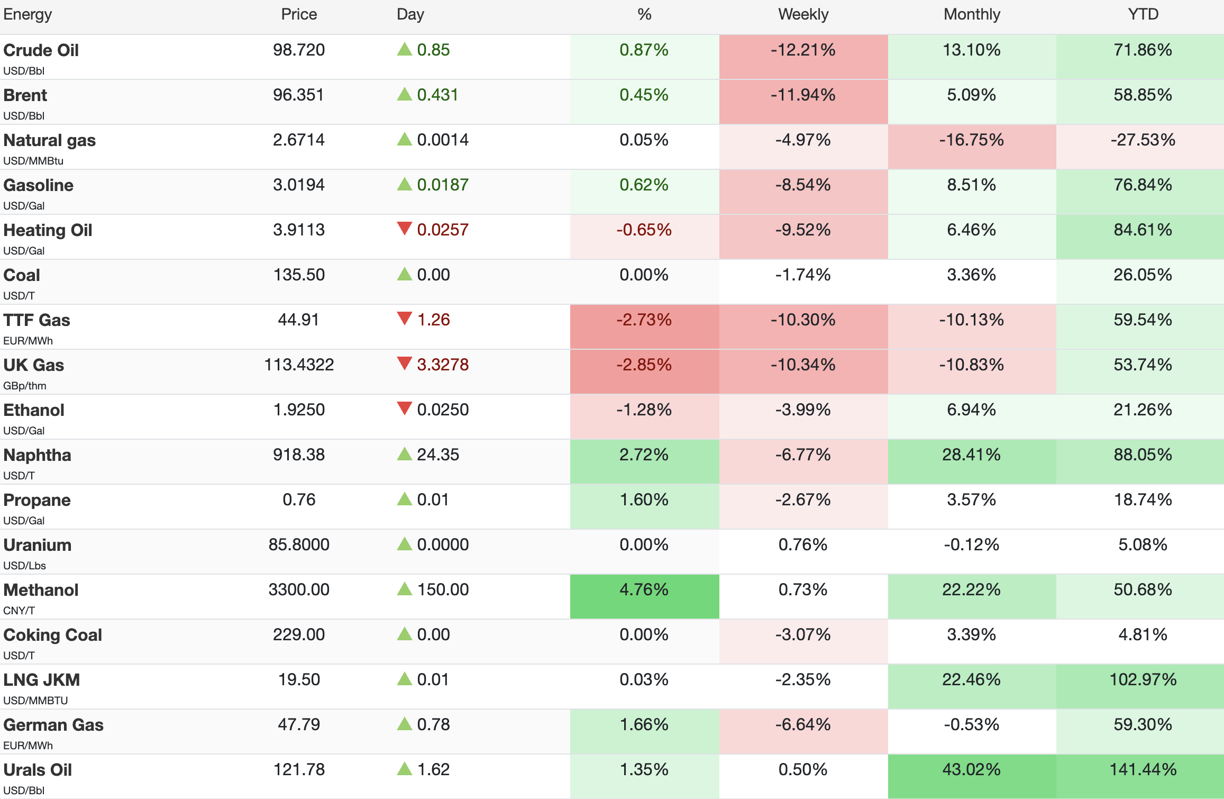Open the Crude Oil commodity link

click(x=41, y=50)
